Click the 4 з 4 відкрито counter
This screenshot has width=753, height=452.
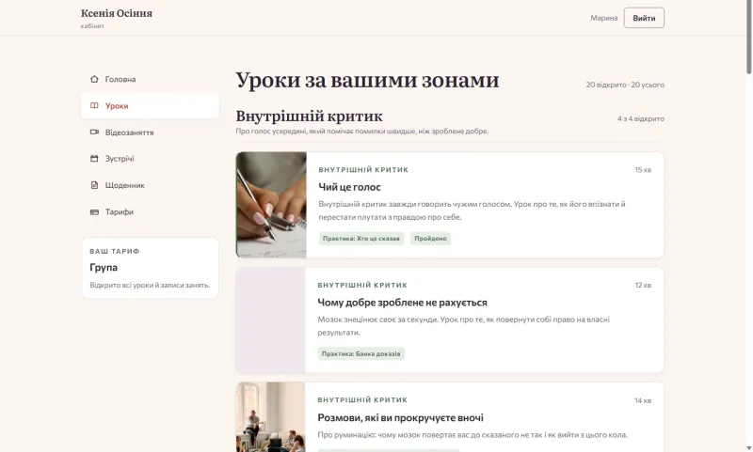641,118
